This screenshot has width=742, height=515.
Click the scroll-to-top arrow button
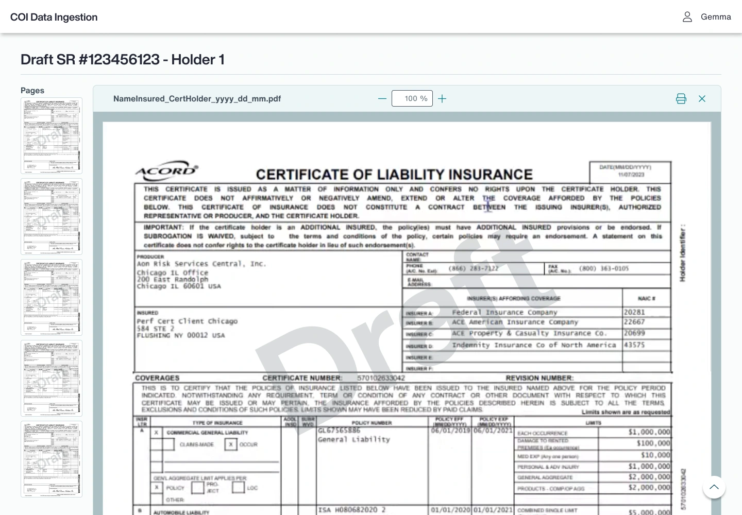click(714, 487)
